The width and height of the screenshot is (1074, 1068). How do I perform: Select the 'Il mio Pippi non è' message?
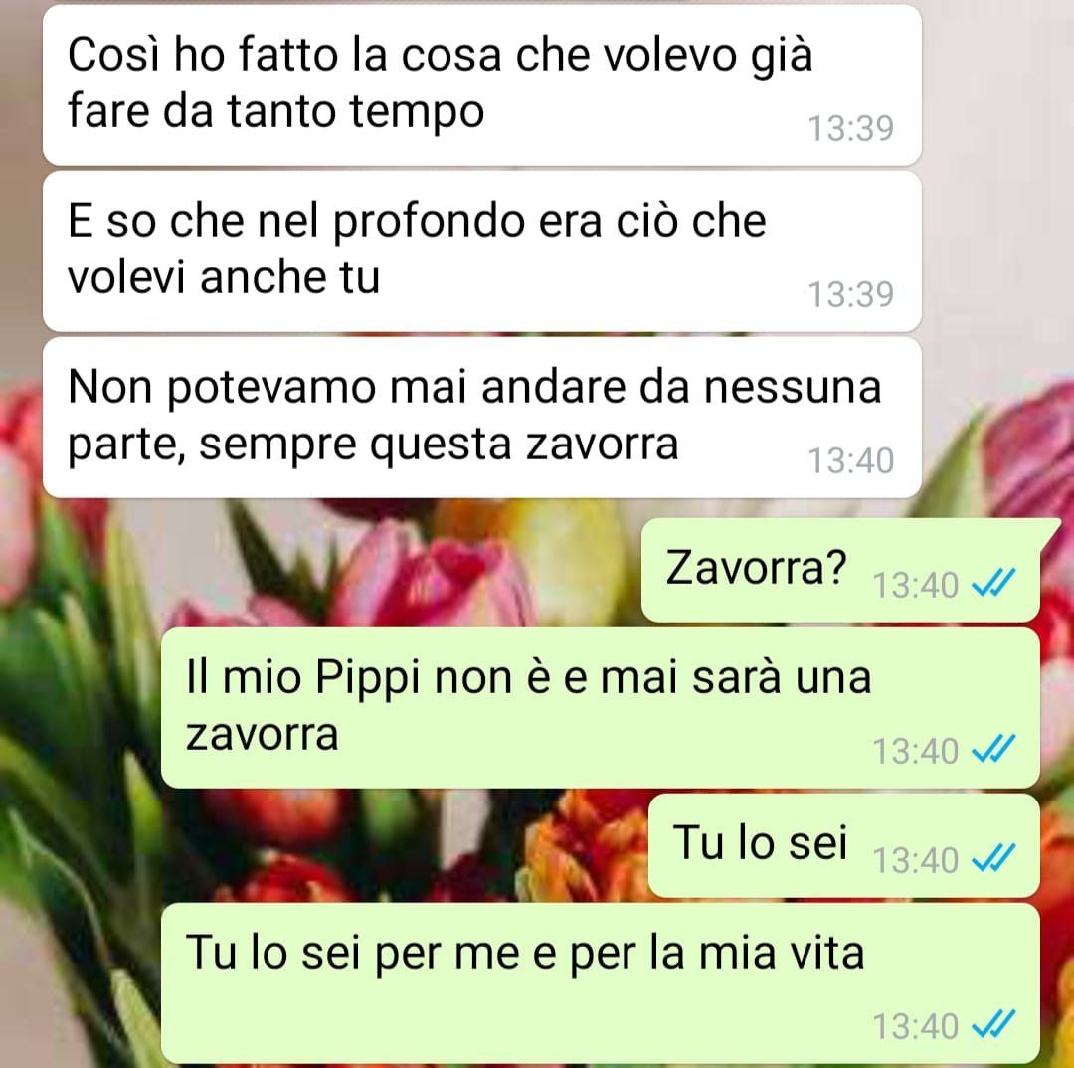click(x=600, y=708)
